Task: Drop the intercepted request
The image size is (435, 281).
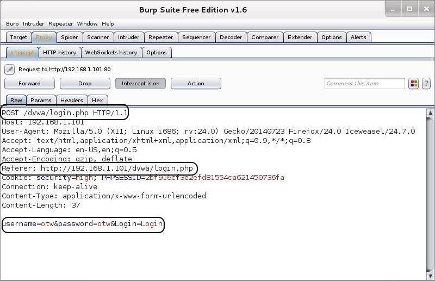Action: pos(85,84)
